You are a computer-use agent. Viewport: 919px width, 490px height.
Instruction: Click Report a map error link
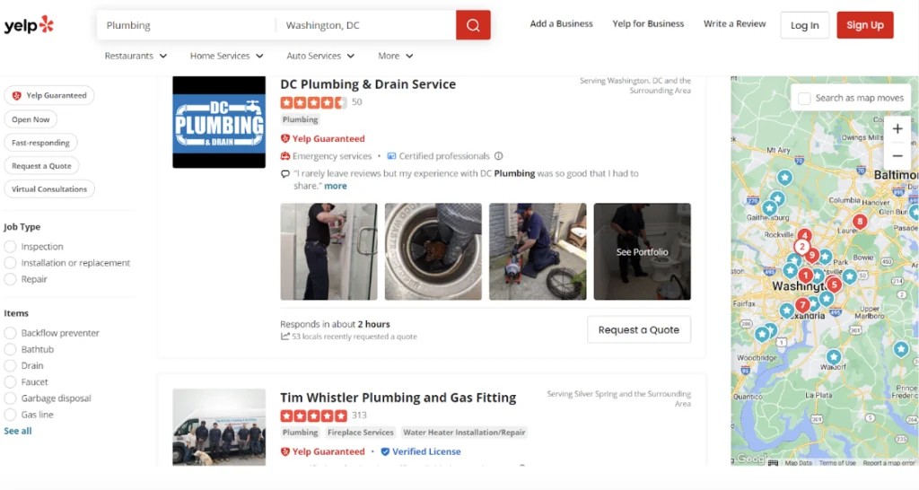pyautogui.click(x=888, y=463)
